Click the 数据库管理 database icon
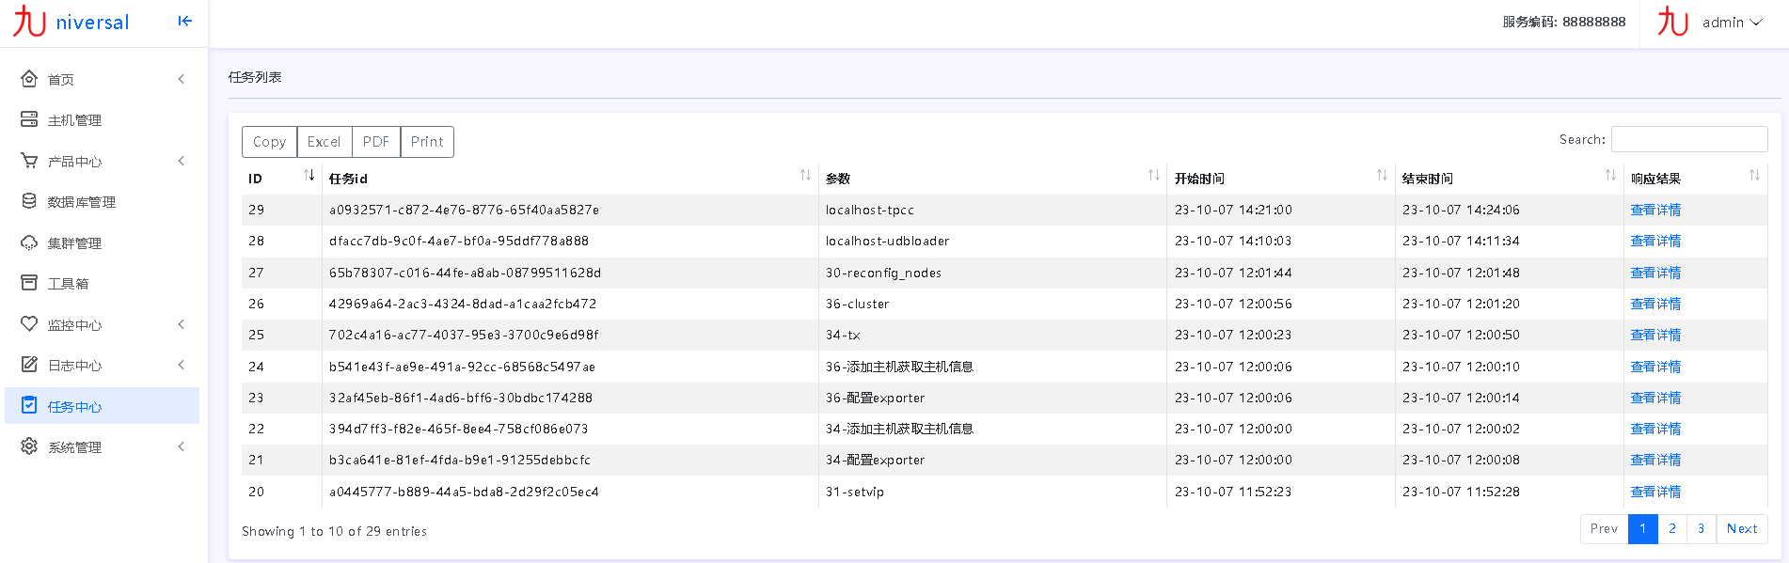This screenshot has height=563, width=1789. pyautogui.click(x=29, y=201)
